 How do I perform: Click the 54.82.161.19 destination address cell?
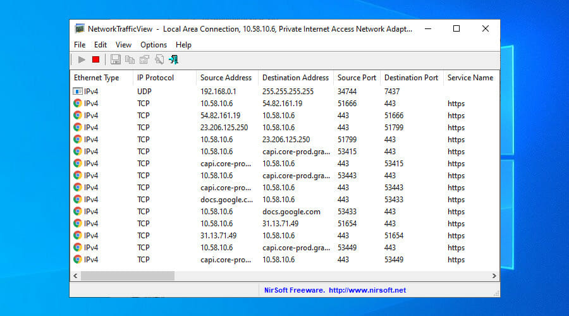[x=283, y=104]
